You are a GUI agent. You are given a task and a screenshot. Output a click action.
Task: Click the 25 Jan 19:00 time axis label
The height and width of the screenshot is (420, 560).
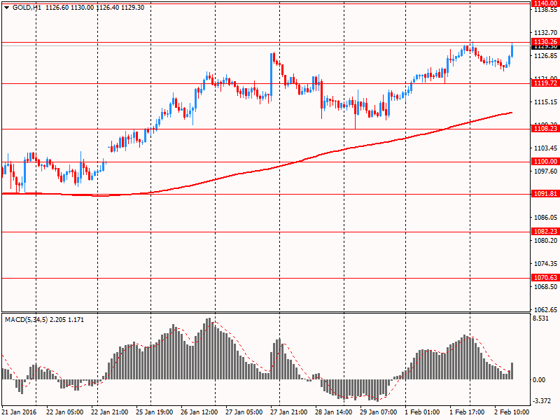155,412
